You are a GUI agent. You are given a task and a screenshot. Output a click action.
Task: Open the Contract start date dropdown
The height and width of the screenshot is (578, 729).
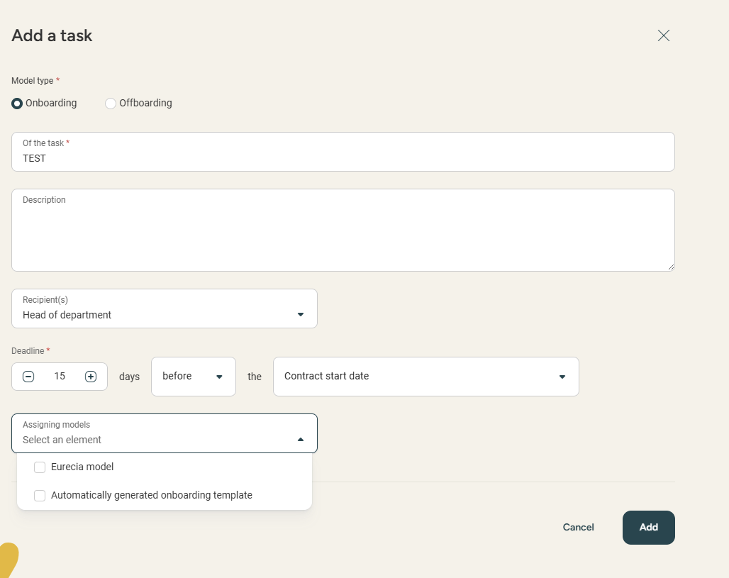(x=425, y=377)
